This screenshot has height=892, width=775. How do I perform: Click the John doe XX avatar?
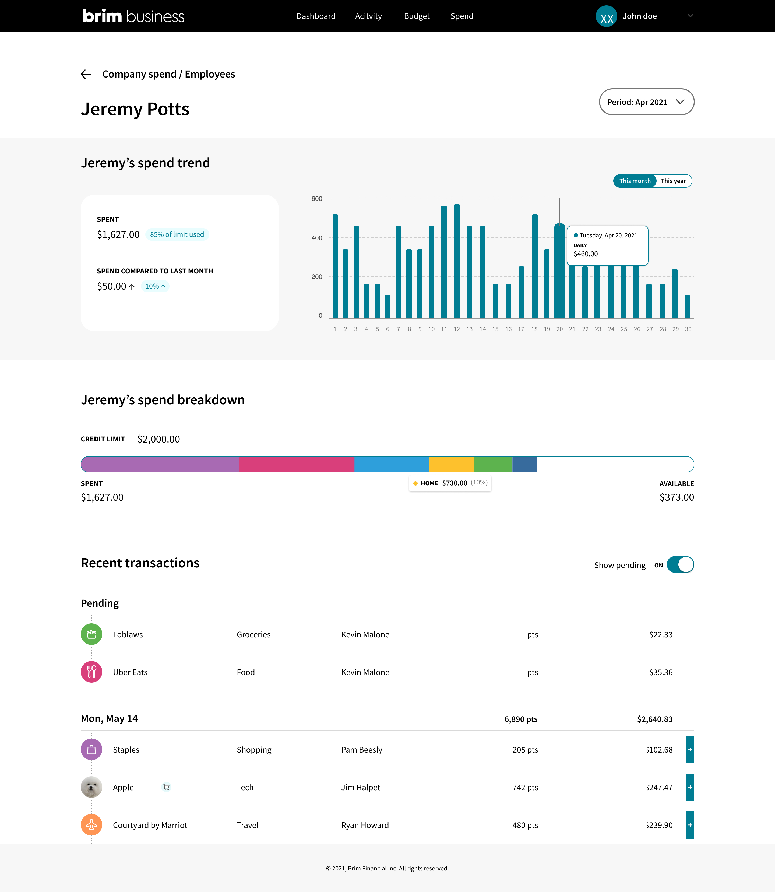tap(606, 16)
